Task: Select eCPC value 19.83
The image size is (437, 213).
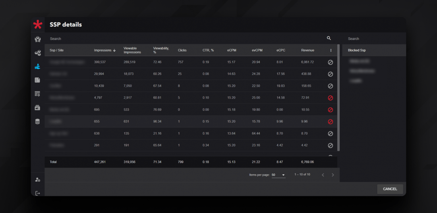Action: coord(280,86)
